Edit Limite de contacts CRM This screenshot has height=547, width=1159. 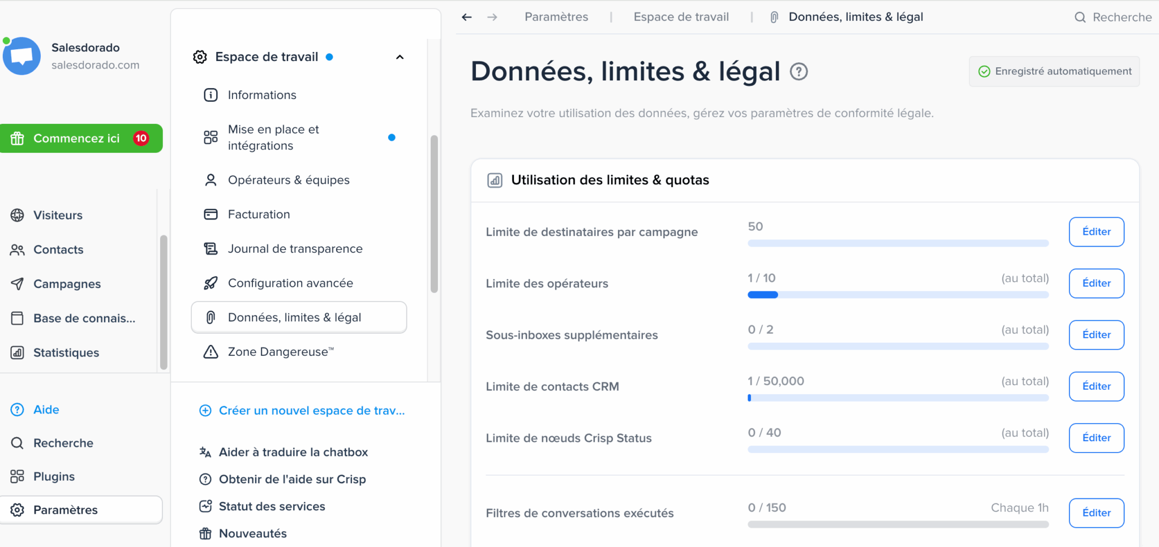tap(1096, 386)
